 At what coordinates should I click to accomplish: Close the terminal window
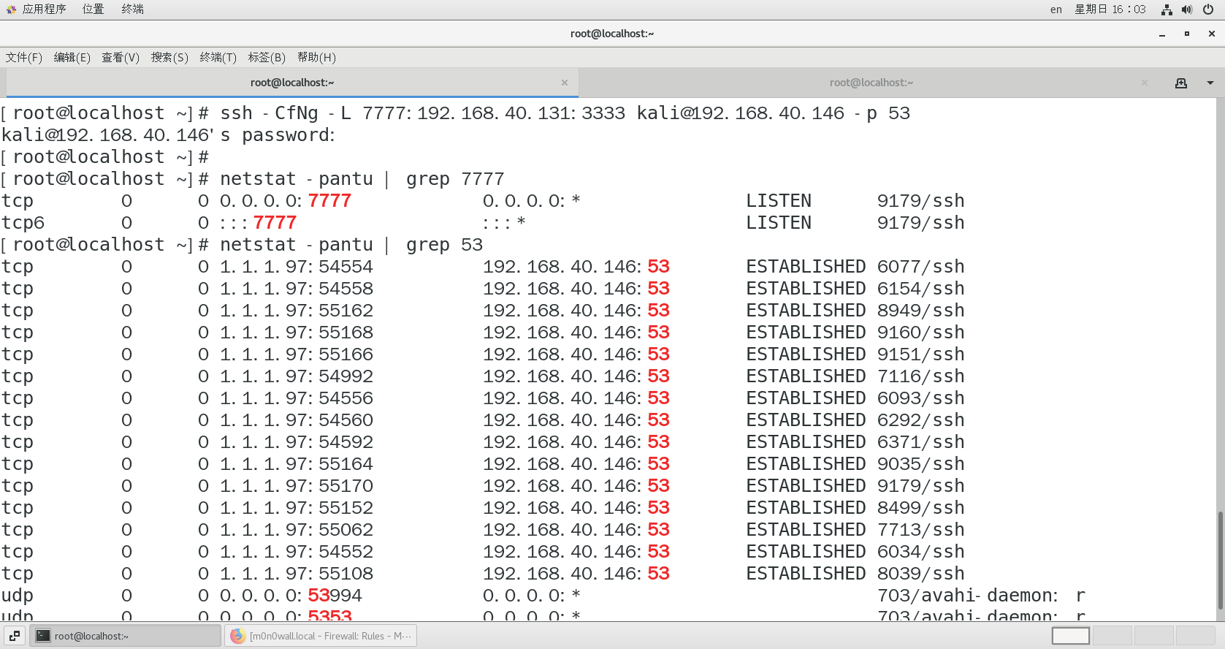click(x=1211, y=34)
